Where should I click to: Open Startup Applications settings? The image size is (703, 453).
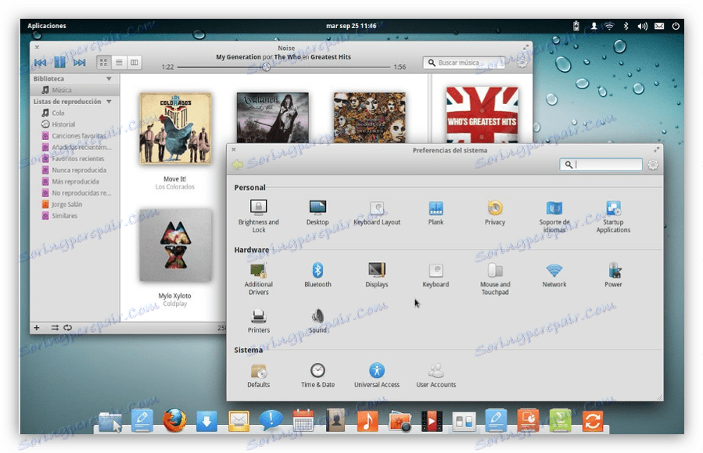[613, 216]
